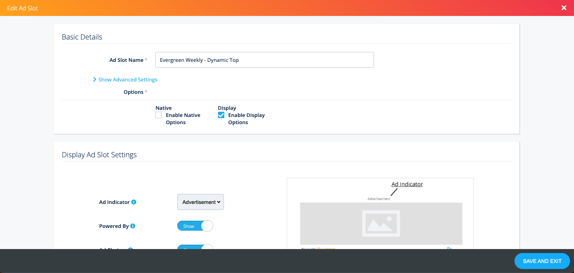Click the small Advertisement text in preview
Viewport: 574px width, 273px height.
point(379,199)
